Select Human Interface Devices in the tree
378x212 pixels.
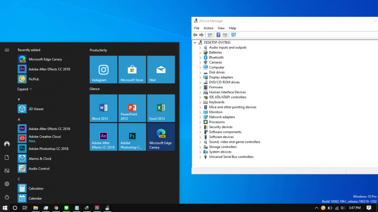(227, 92)
